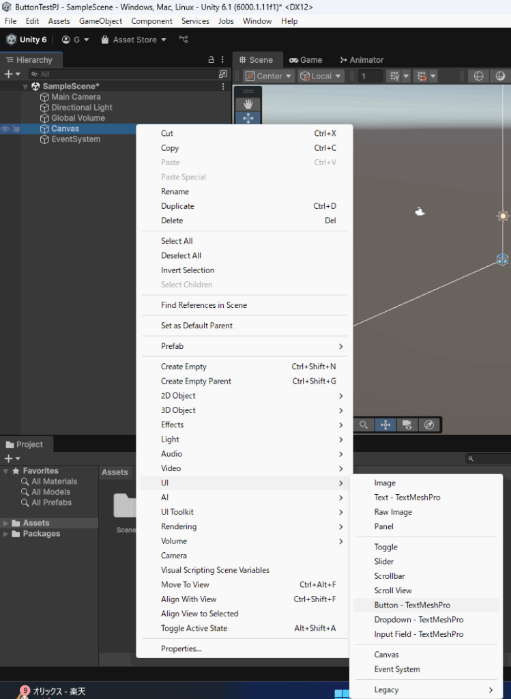Open the grid snapping dropdown arrow
The height and width of the screenshot is (699, 511).
(x=406, y=76)
